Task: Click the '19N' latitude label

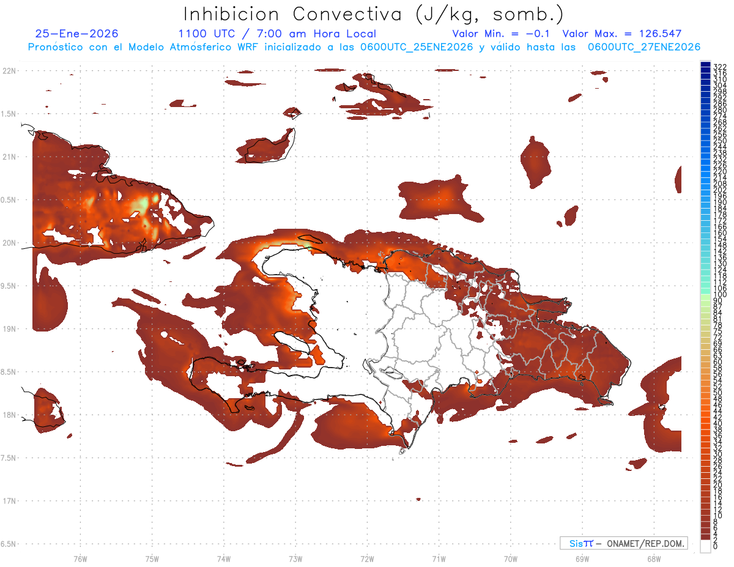Action: (x=9, y=328)
